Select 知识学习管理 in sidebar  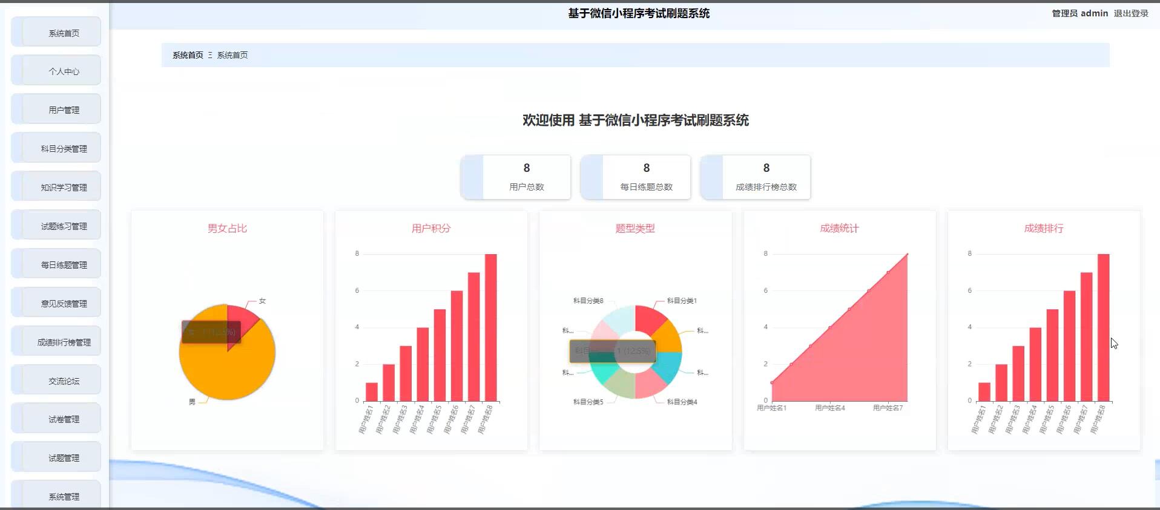click(x=56, y=187)
